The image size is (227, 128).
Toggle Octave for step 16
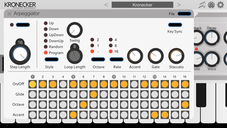point(185,104)
